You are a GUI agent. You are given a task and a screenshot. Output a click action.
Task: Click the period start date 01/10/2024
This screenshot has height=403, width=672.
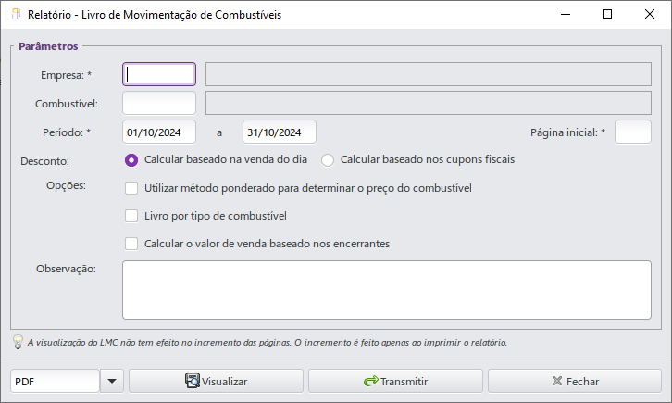click(159, 132)
